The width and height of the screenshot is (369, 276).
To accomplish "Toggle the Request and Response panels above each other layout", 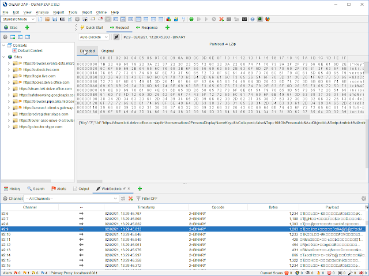I will click(161, 19).
